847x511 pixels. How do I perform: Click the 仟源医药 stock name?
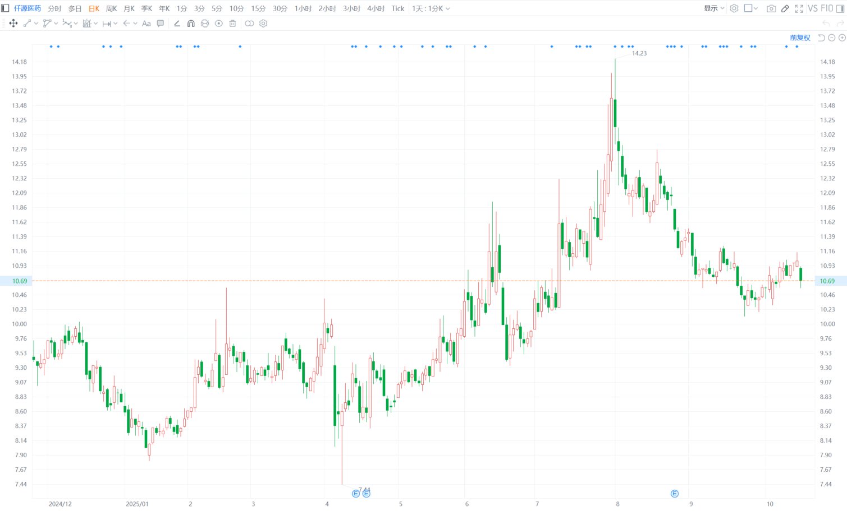point(28,8)
